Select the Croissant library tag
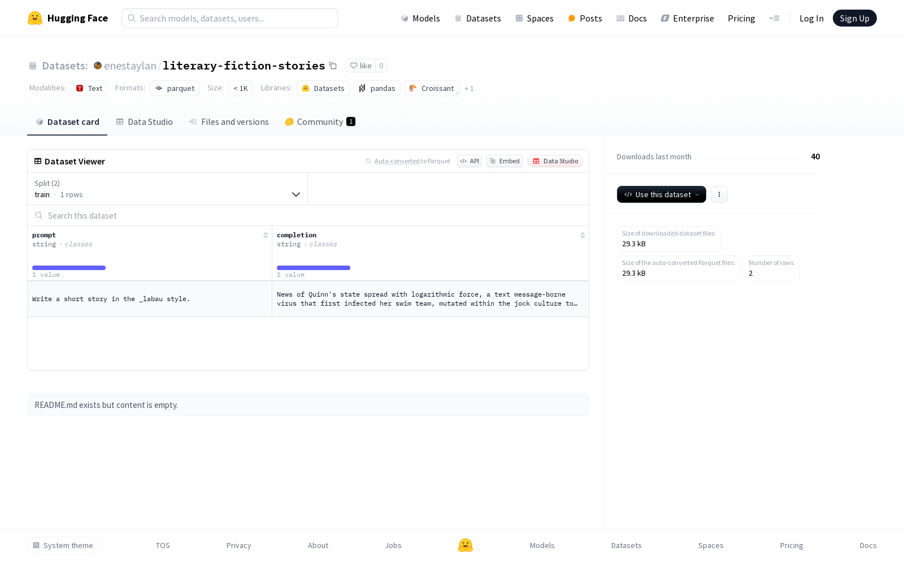 (x=432, y=88)
